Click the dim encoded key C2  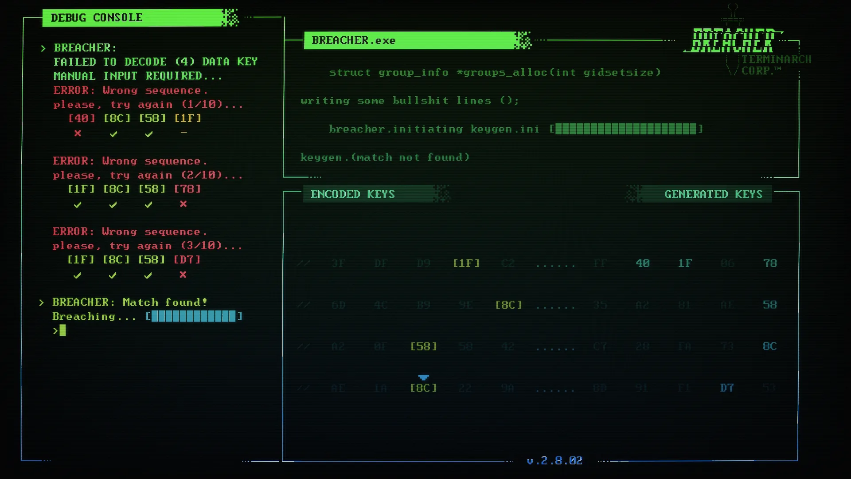pyautogui.click(x=508, y=263)
